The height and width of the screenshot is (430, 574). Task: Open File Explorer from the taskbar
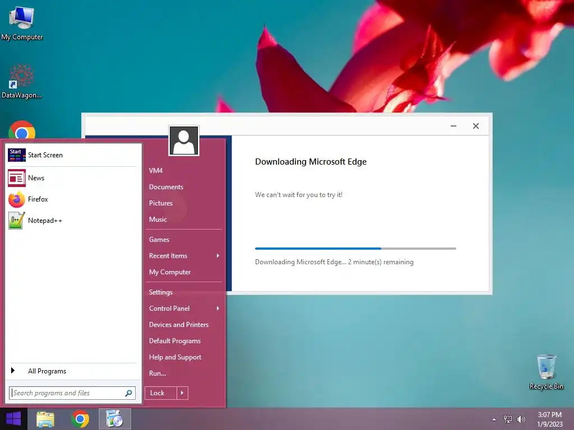[x=45, y=419]
